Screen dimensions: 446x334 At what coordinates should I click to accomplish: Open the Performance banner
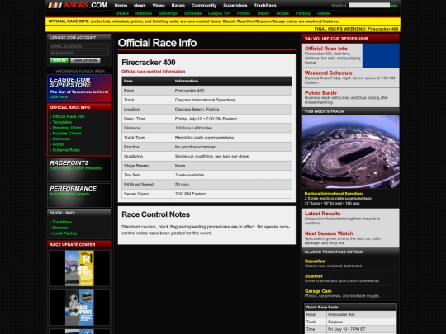[79, 195]
